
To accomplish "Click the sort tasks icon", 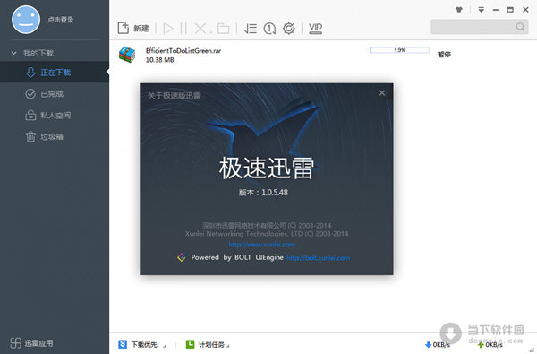I will pyautogui.click(x=251, y=29).
